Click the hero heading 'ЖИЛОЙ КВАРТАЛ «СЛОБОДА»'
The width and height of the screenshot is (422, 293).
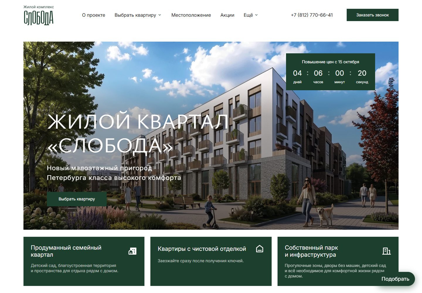pos(138,133)
